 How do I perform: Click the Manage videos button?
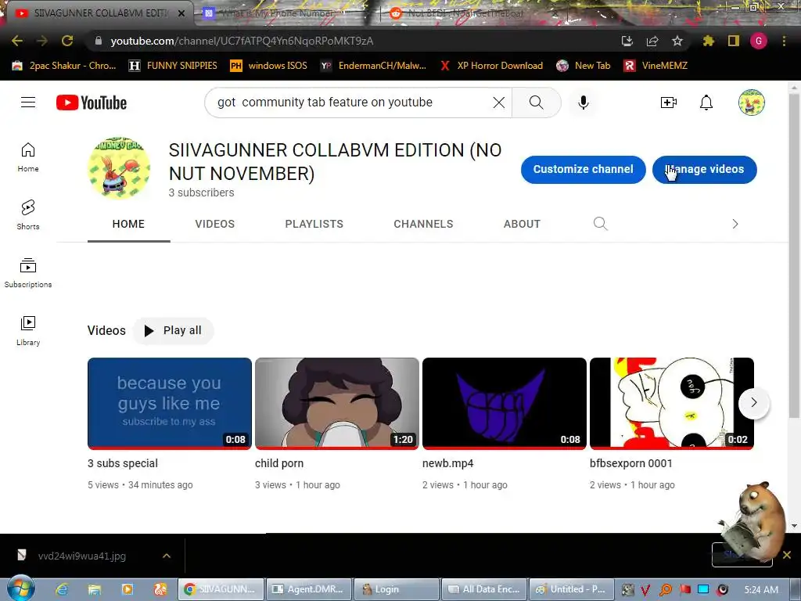pyautogui.click(x=705, y=169)
